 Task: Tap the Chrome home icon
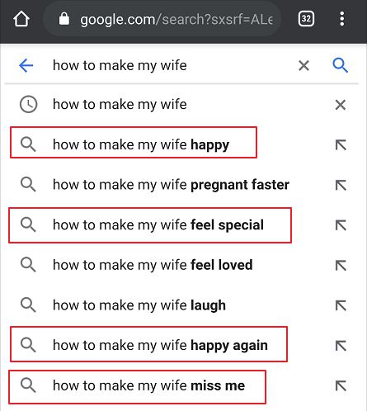click(x=21, y=19)
